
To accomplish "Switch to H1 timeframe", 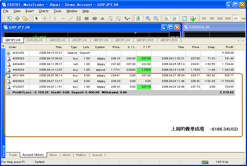I will coord(236,18).
